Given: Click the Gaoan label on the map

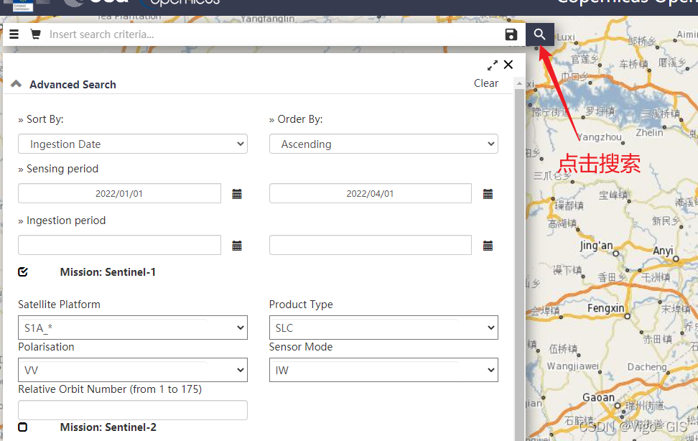Looking at the screenshot, I should pyautogui.click(x=599, y=397).
